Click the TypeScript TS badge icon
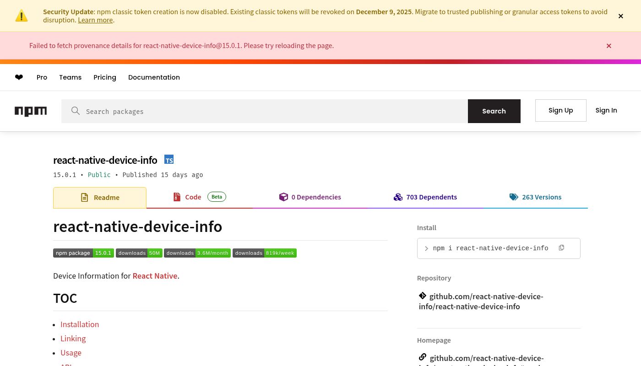641x366 pixels. click(169, 160)
